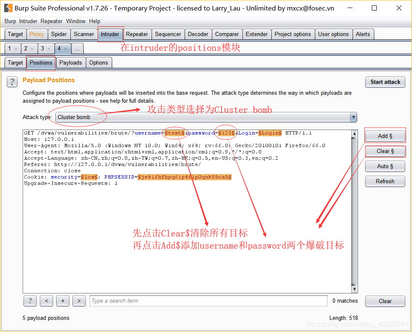Click the Upgrade-Insecure-Requests line

coord(71,183)
